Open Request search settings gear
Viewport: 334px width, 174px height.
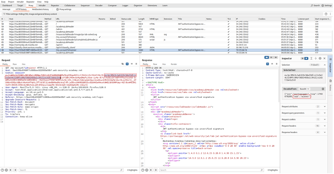pos(6,170)
